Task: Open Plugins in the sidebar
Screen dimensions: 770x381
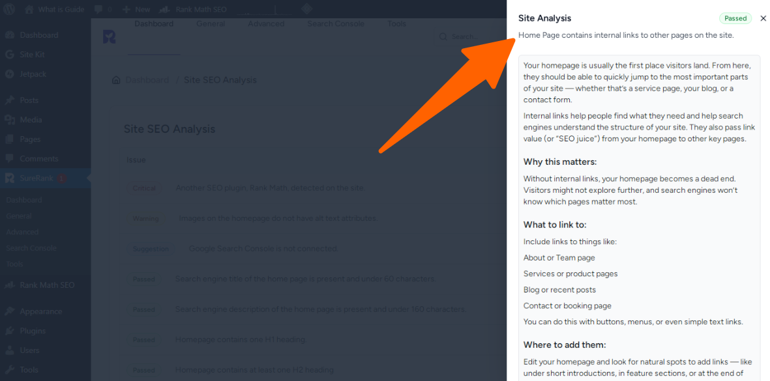Action: (x=33, y=331)
